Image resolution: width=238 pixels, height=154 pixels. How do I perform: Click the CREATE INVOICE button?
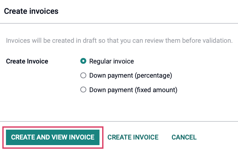pyautogui.click(x=133, y=137)
